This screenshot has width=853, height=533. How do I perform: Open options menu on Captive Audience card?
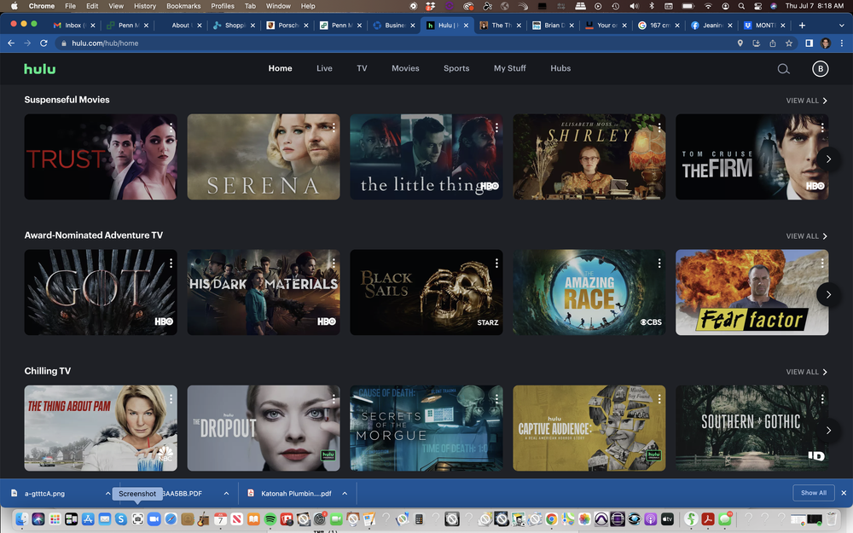(x=659, y=399)
